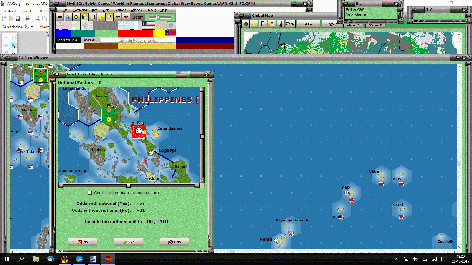This screenshot has height=265, width=472.
Task: Toggle yellow unit button in Global Map toolbar
Action: (x=272, y=24)
